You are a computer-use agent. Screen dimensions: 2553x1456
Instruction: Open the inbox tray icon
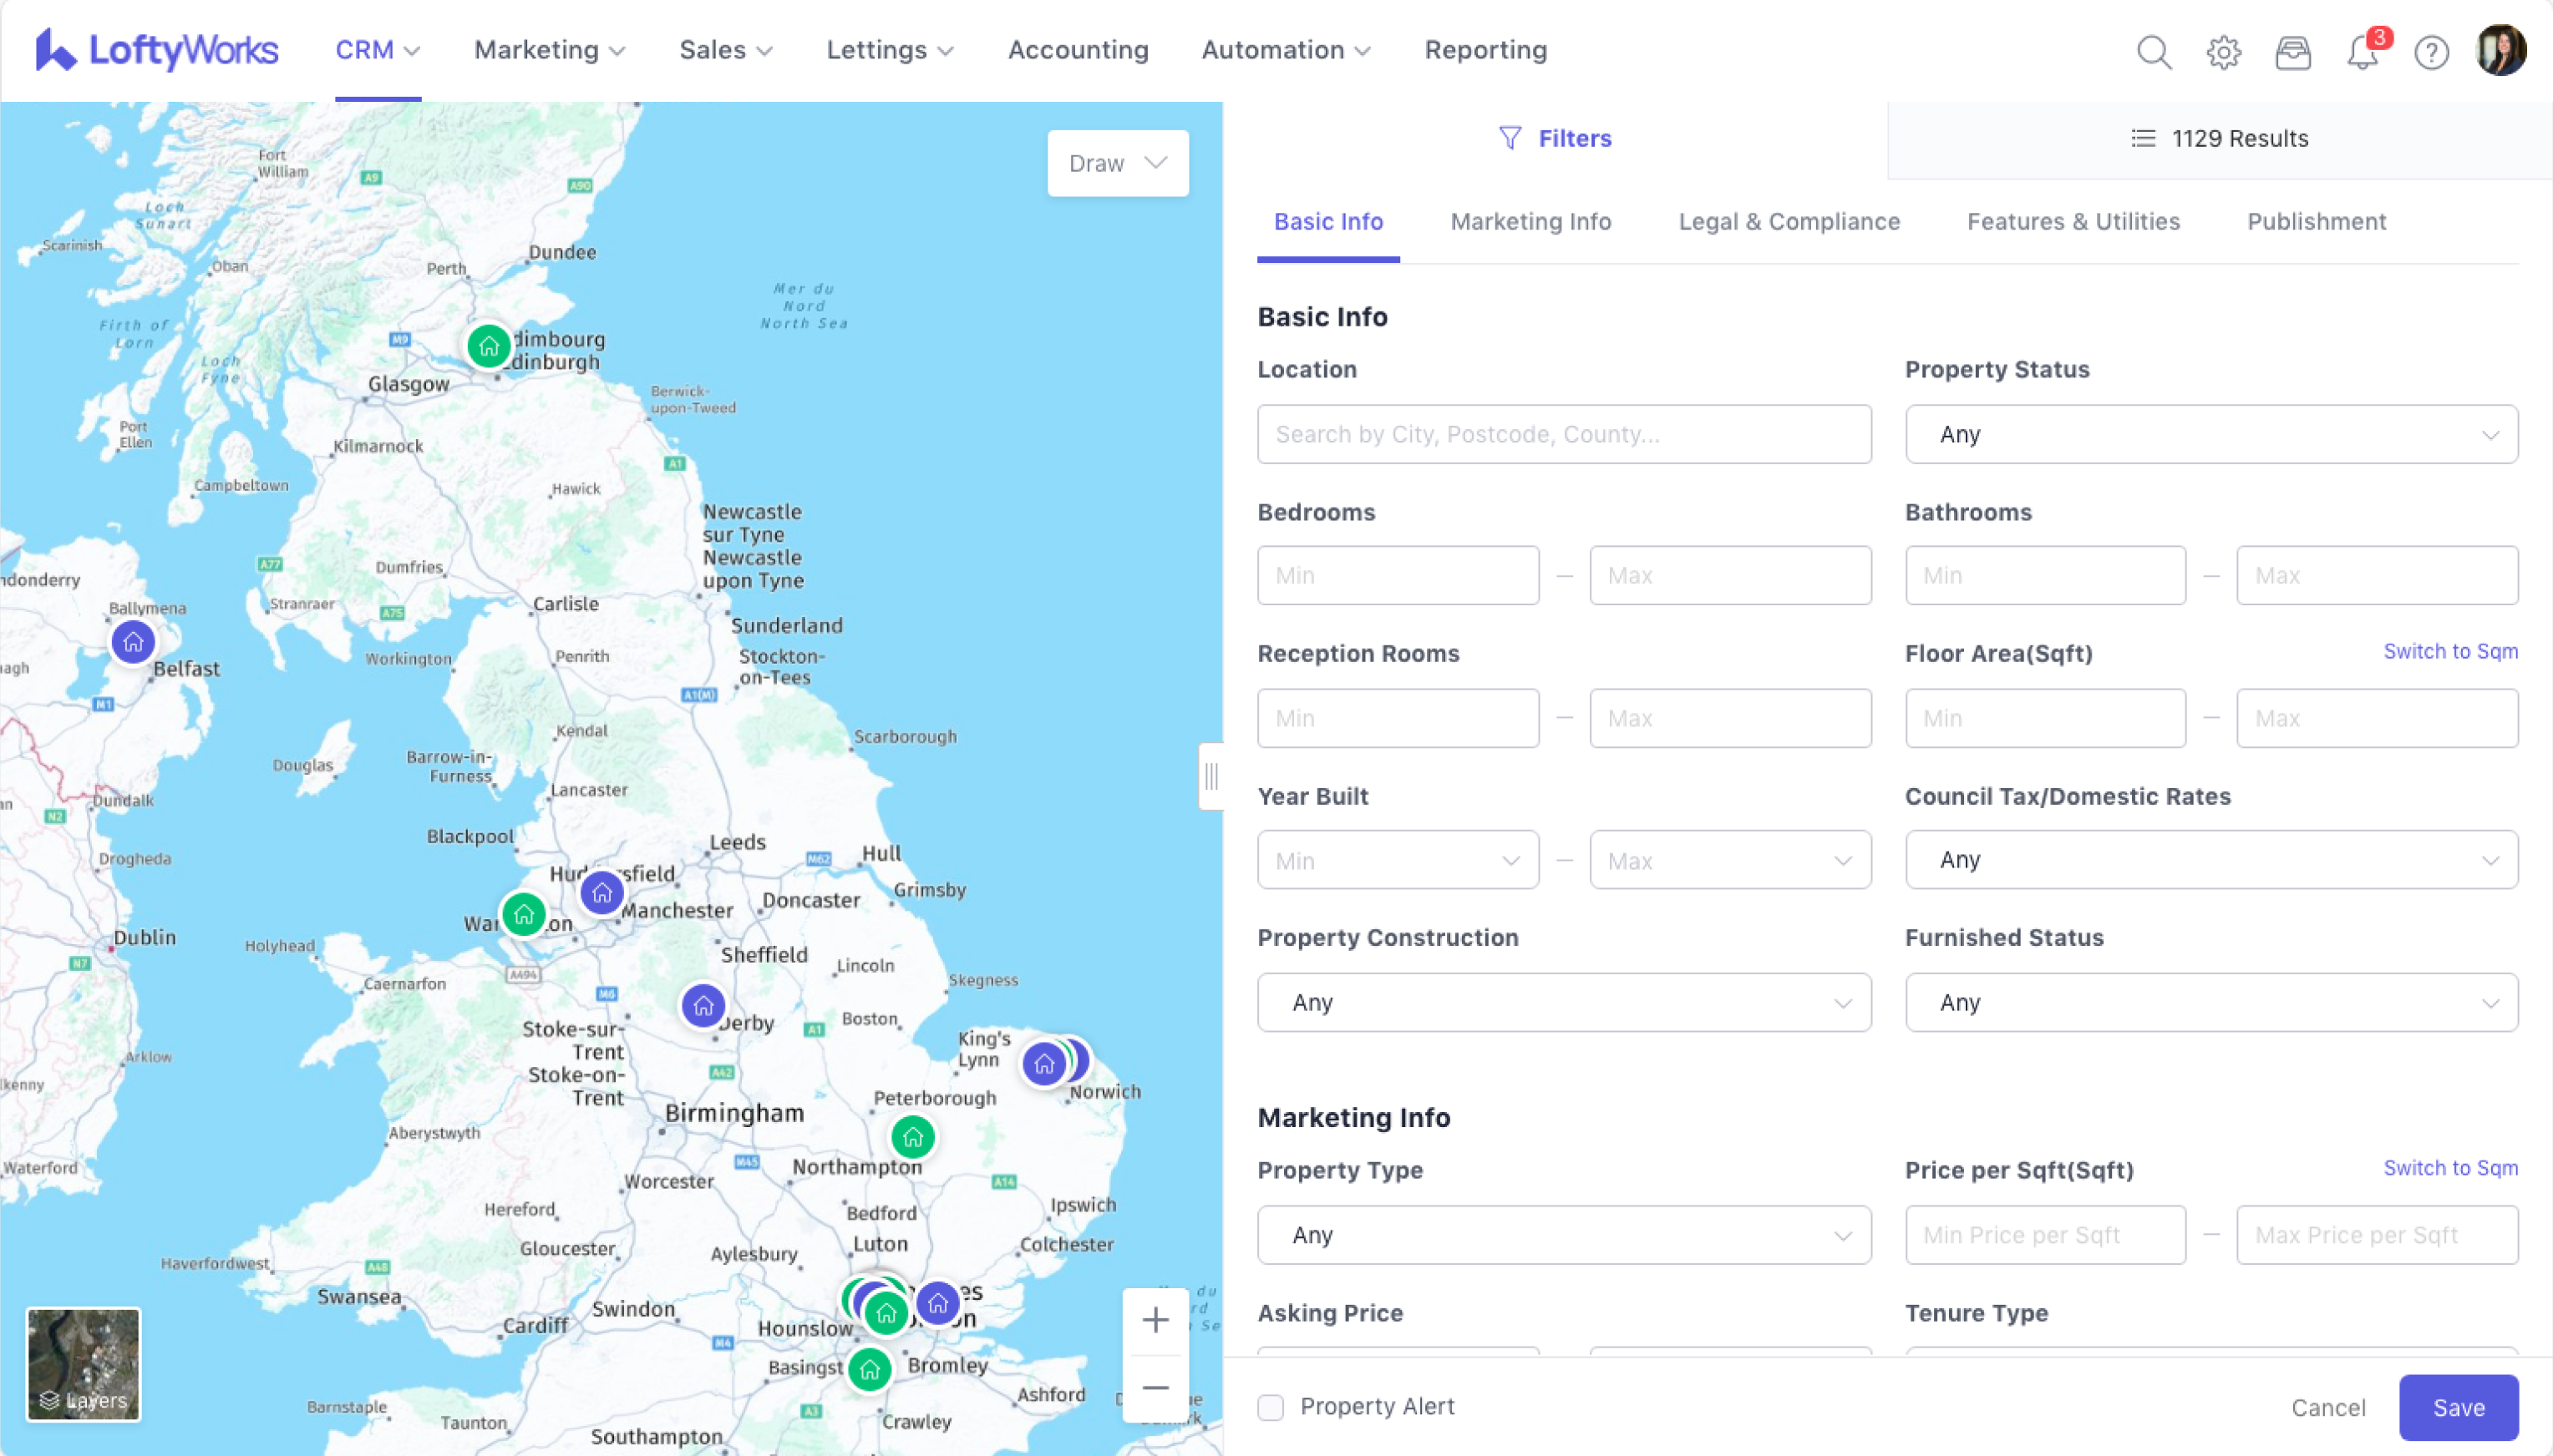click(x=2292, y=51)
